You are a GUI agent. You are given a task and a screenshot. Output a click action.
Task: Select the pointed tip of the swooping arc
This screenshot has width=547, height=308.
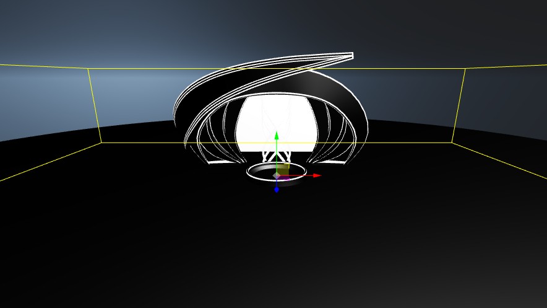pyautogui.click(x=350, y=56)
